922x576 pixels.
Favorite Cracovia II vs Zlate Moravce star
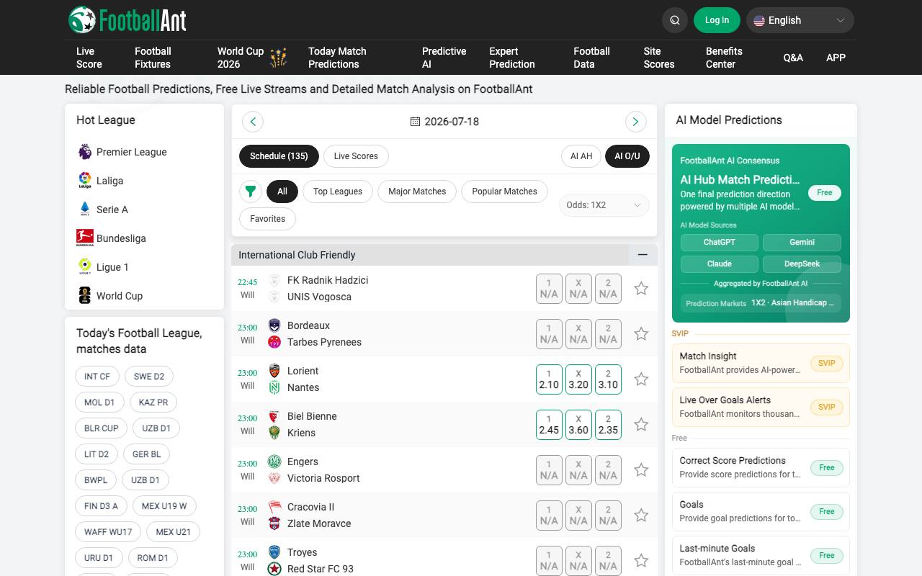coord(641,516)
